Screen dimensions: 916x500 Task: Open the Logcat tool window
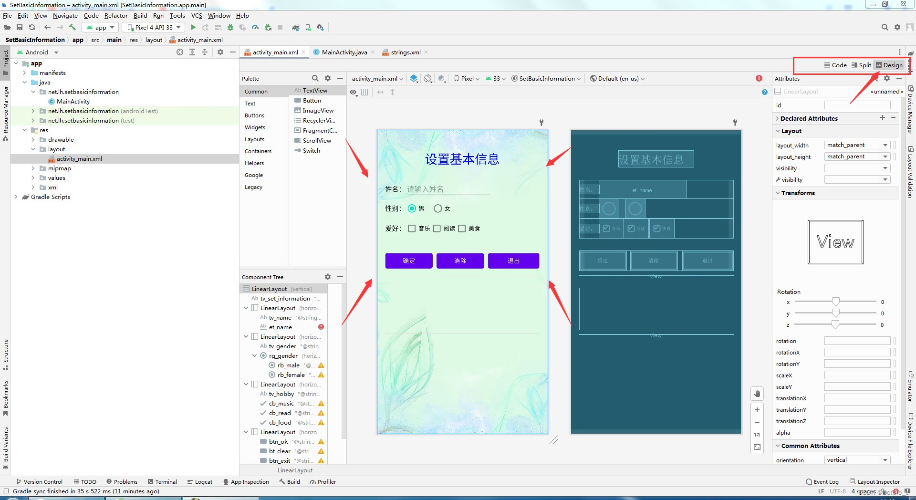click(199, 482)
